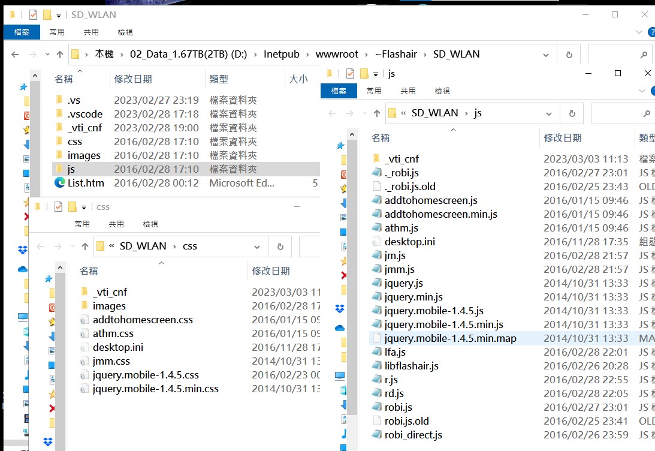This screenshot has height=451, width=655.
Task: Select the images folder in css window
Action: tap(109, 306)
